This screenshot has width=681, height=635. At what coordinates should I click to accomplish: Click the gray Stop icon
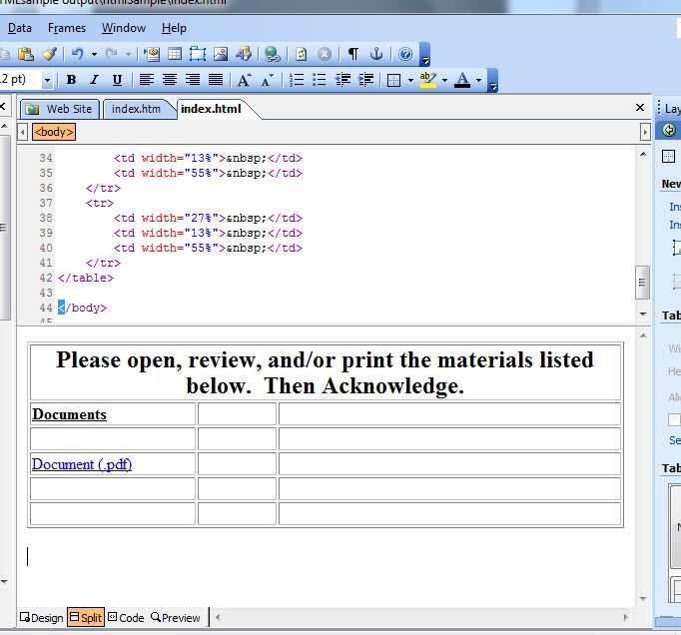point(325,54)
